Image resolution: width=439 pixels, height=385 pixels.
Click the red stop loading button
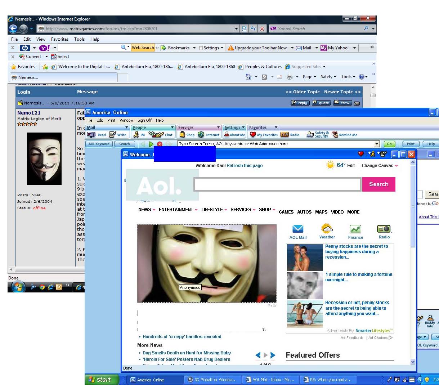[160, 144]
